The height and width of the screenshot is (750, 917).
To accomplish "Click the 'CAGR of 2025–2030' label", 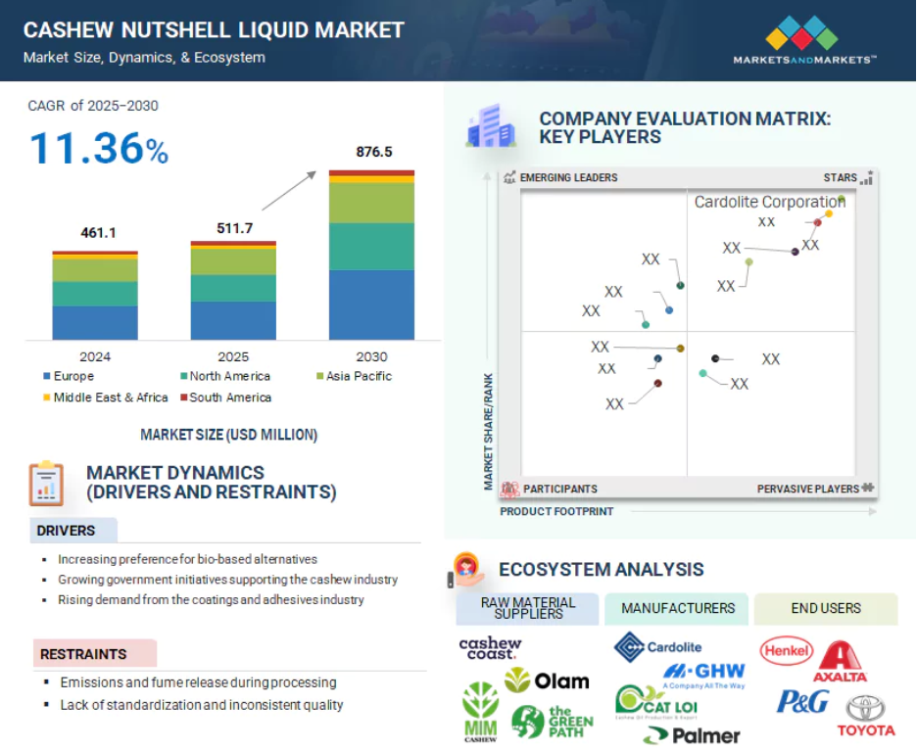I will tap(93, 106).
